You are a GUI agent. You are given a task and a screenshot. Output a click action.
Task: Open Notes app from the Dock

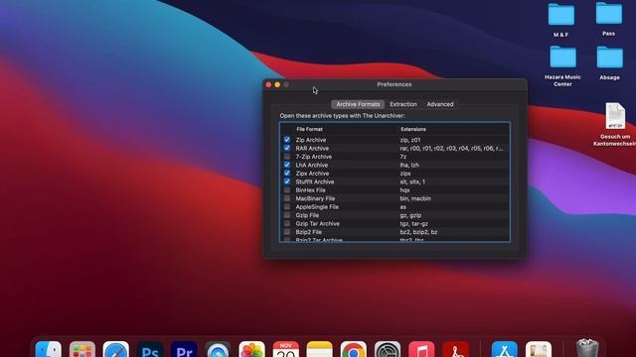coord(320,350)
